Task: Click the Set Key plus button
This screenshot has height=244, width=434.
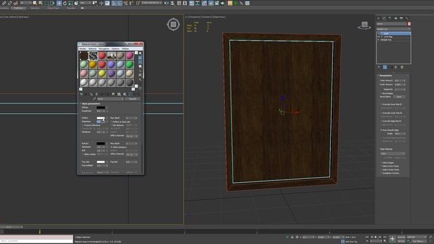Action: [392, 239]
